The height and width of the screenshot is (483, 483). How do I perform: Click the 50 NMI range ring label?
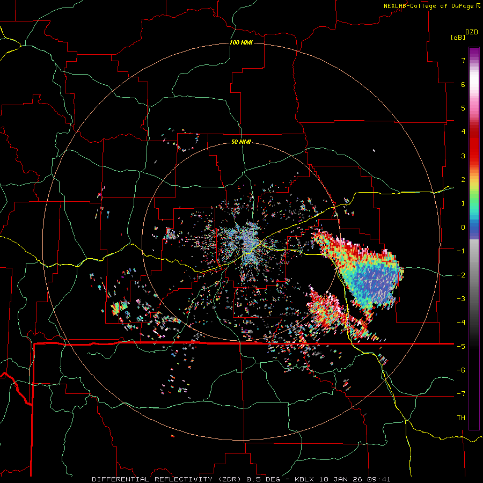coord(241,142)
